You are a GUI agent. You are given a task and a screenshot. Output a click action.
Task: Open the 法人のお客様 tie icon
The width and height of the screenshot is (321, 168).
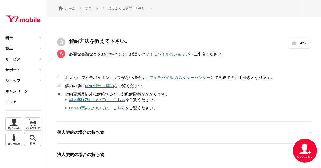point(14,139)
